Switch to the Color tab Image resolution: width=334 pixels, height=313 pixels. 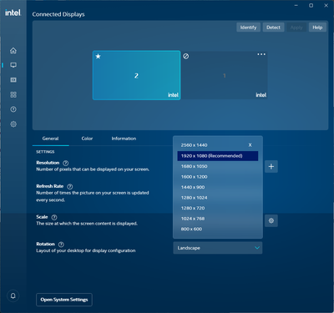(x=87, y=139)
